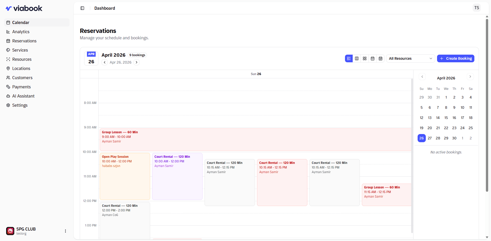The image size is (491, 241).
Task: Open the SPG CLUB organization options menu
Action: click(x=65, y=231)
